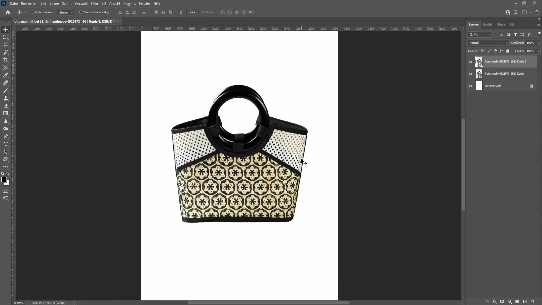Select the Magic Wand tool
The width and height of the screenshot is (542, 305).
pos(6,52)
